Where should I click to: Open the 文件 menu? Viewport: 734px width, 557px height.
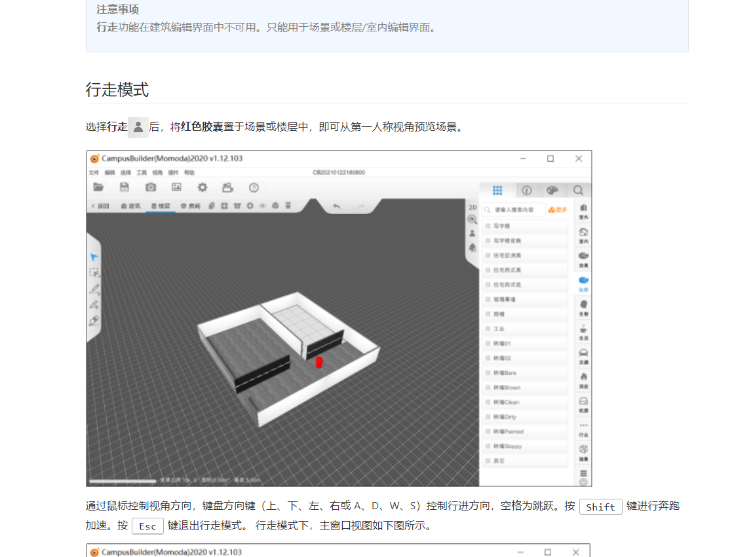tap(94, 173)
